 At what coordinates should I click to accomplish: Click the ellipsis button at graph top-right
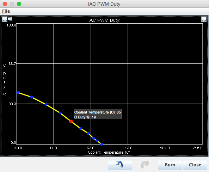[x=204, y=19]
